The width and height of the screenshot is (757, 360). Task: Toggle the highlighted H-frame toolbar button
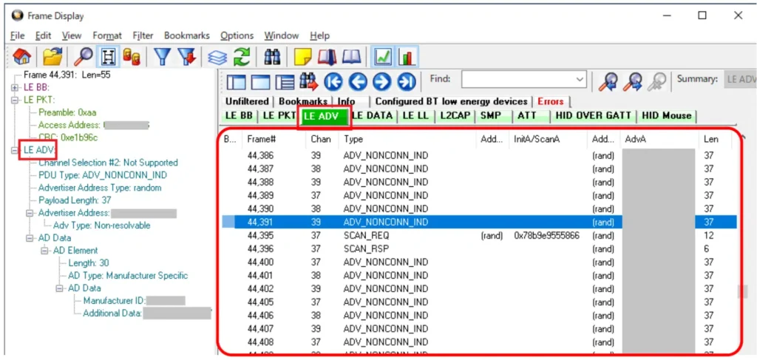pos(109,57)
